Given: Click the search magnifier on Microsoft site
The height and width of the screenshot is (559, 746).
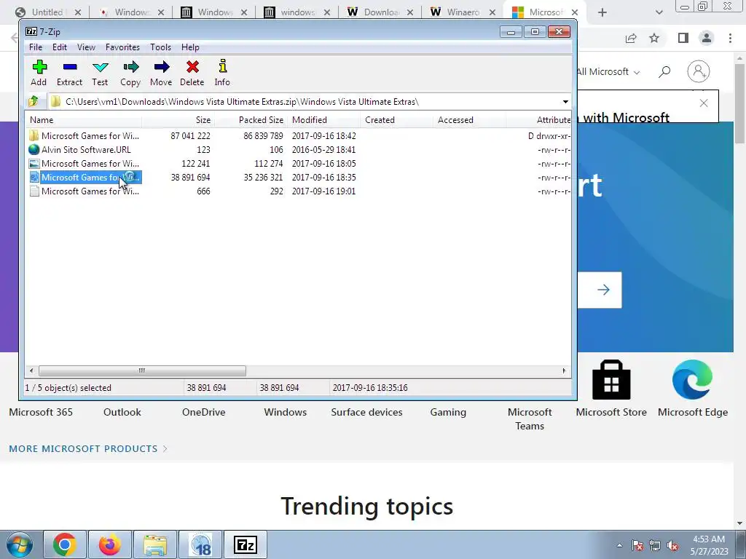Looking at the screenshot, I should (x=664, y=72).
